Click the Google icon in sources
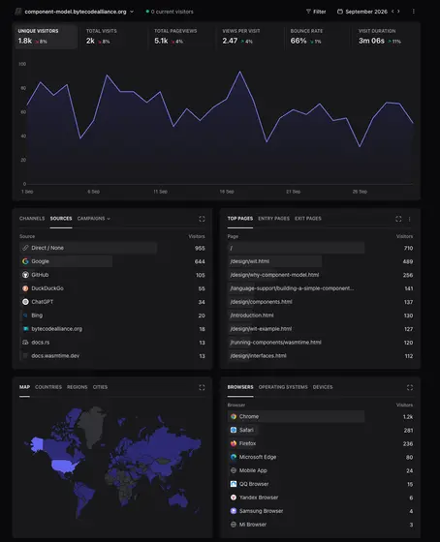This screenshot has height=542, width=440. pos(25,261)
